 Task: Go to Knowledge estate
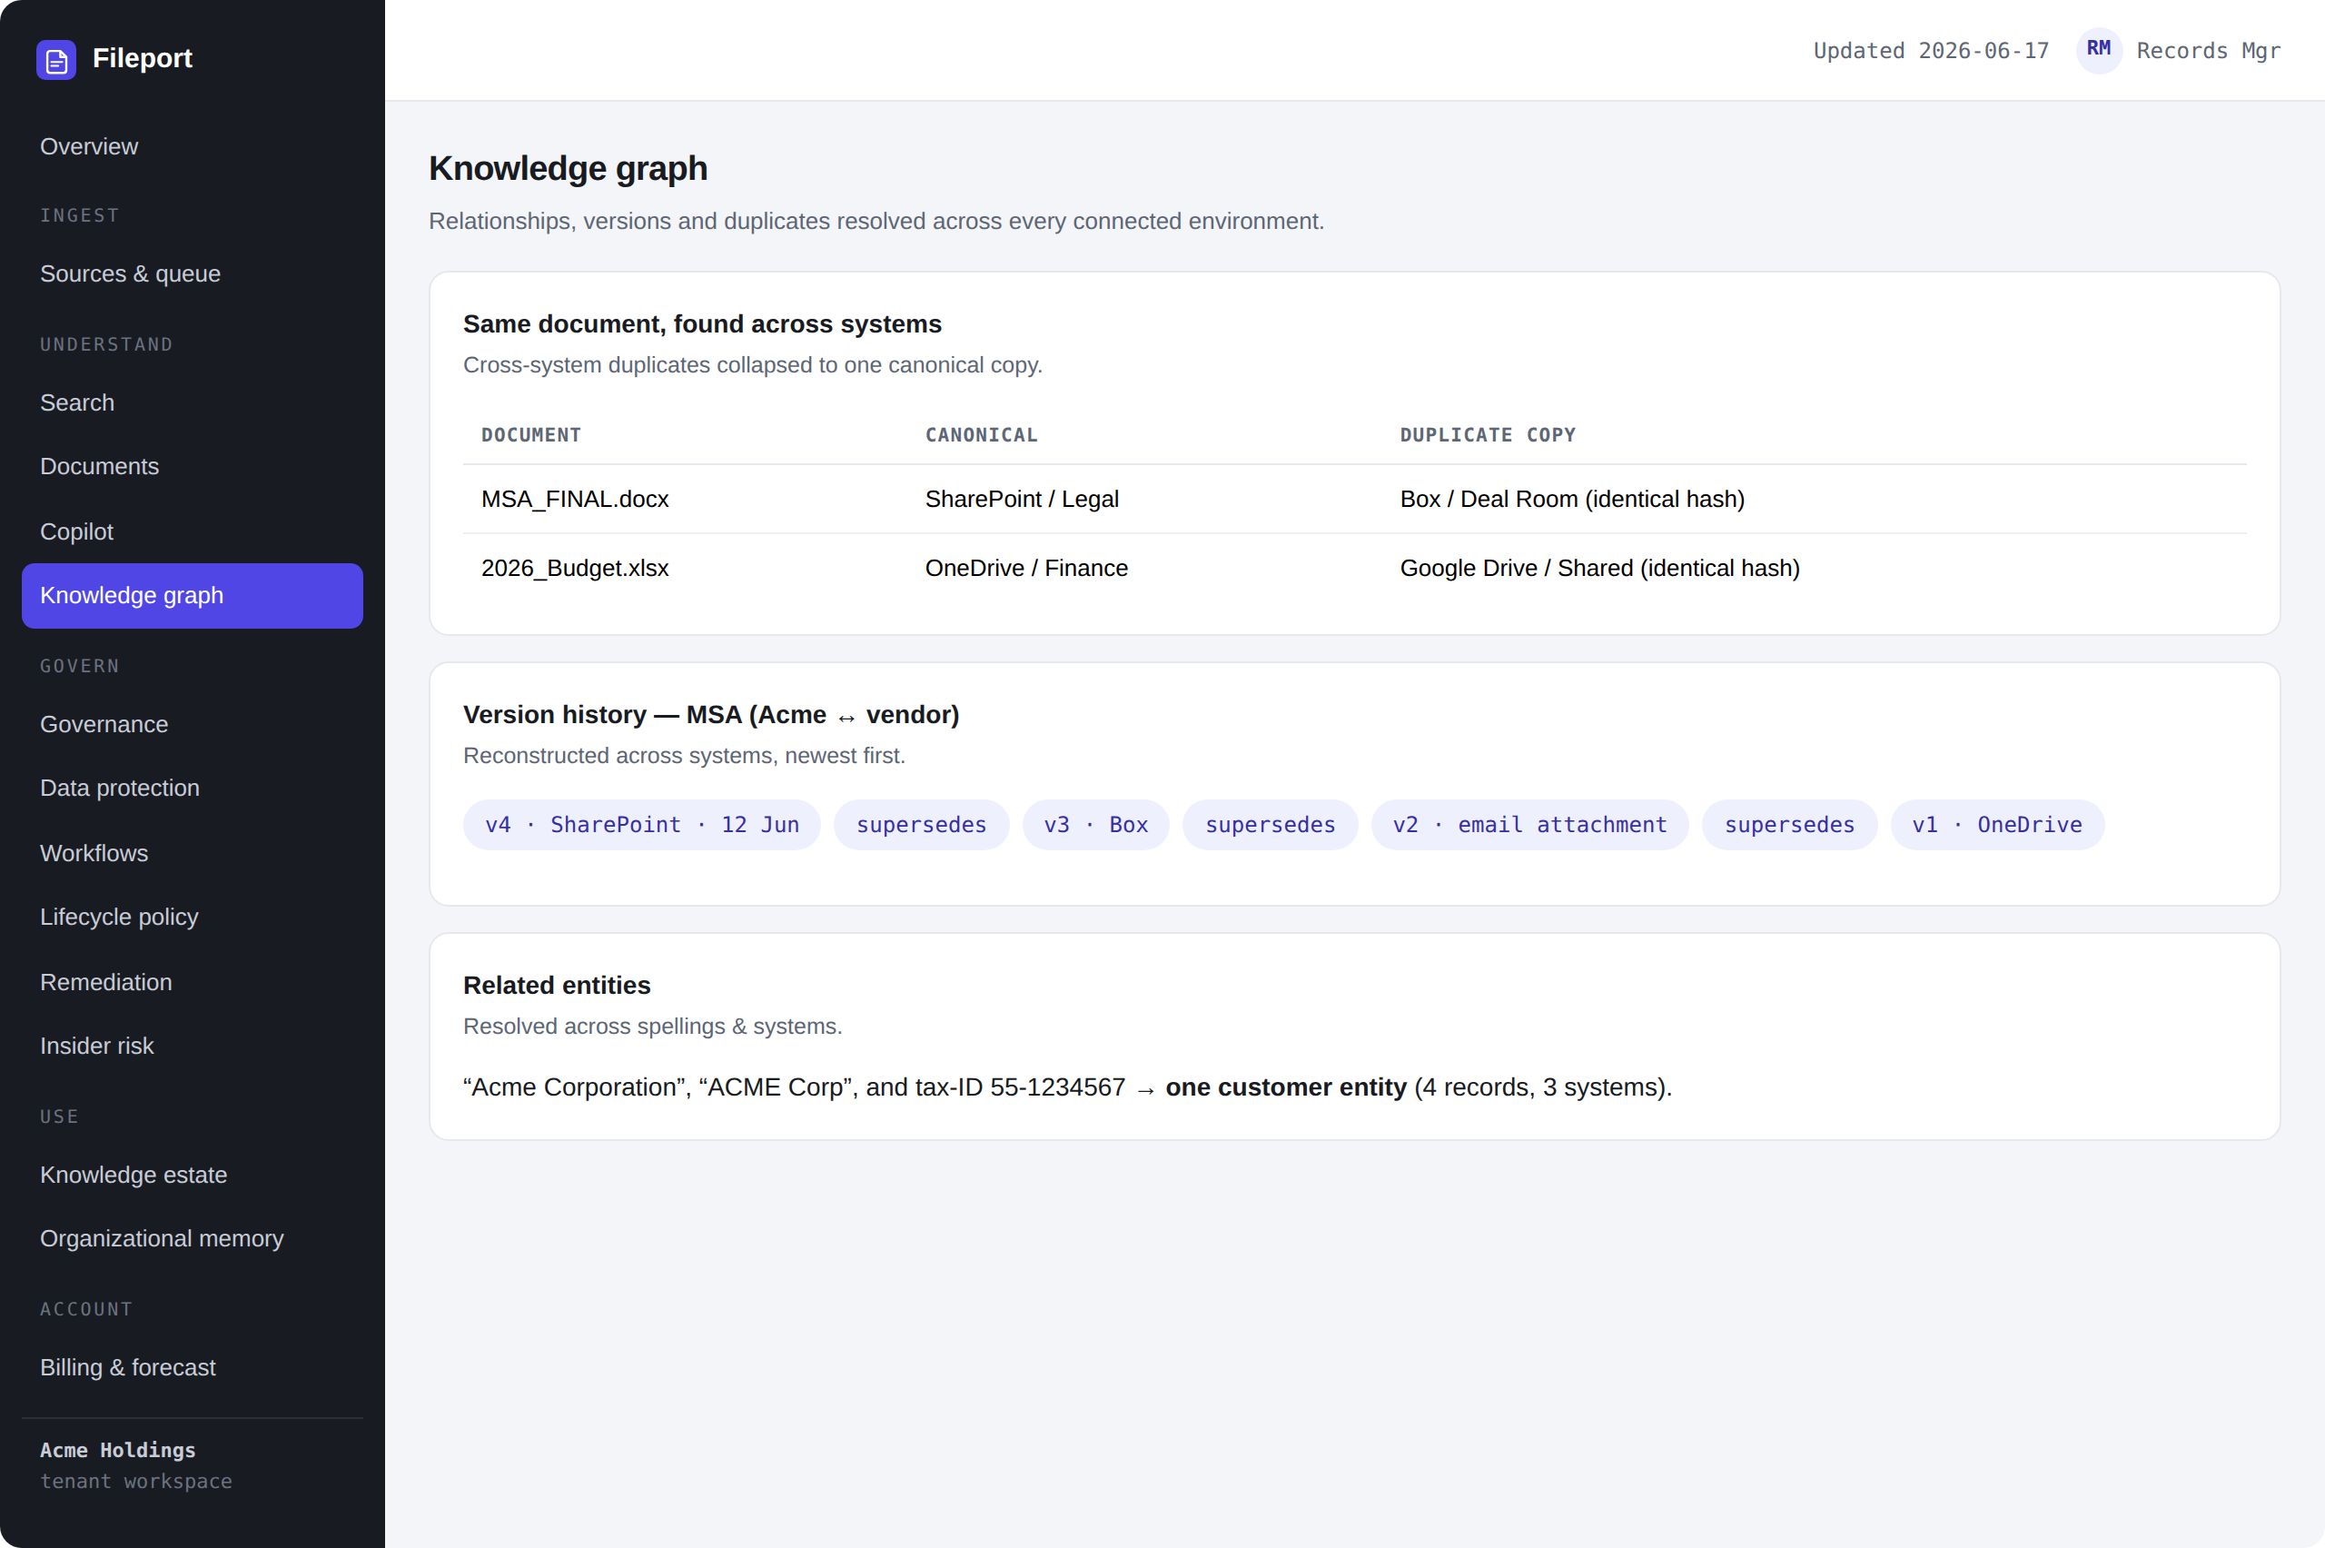pos(193,1175)
